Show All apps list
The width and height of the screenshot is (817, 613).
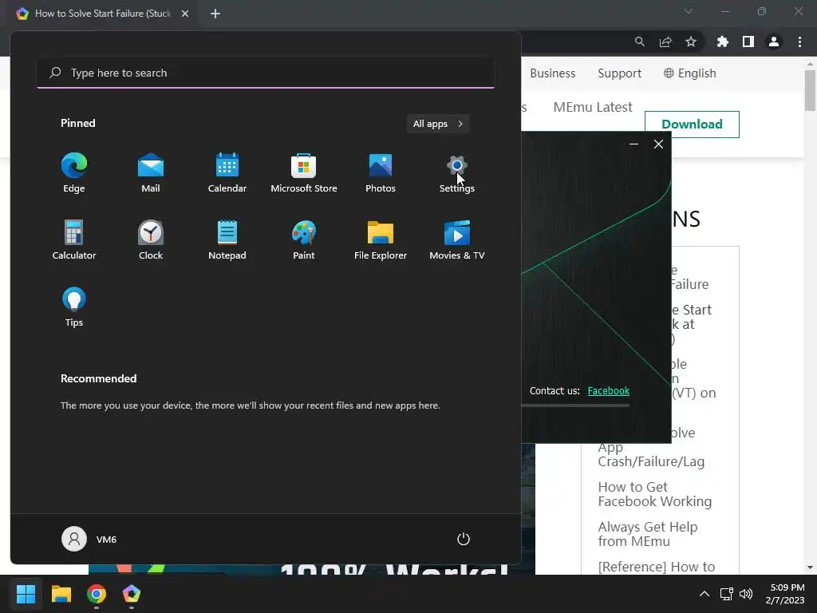[x=438, y=124]
